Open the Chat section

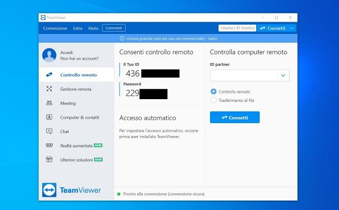tap(77, 131)
